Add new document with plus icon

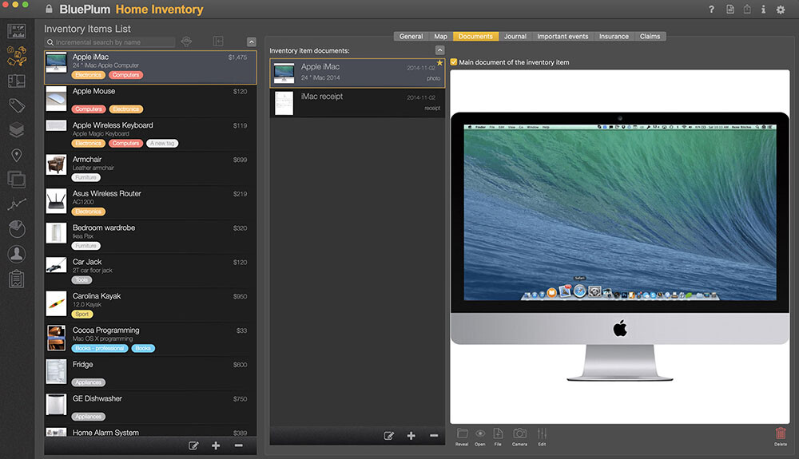[x=411, y=436]
